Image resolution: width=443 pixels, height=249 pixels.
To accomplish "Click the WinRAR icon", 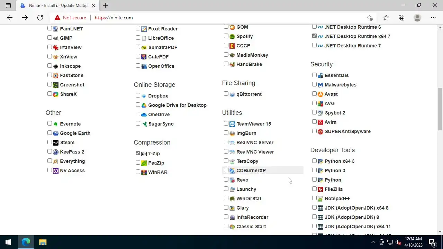I will point(144,172).
